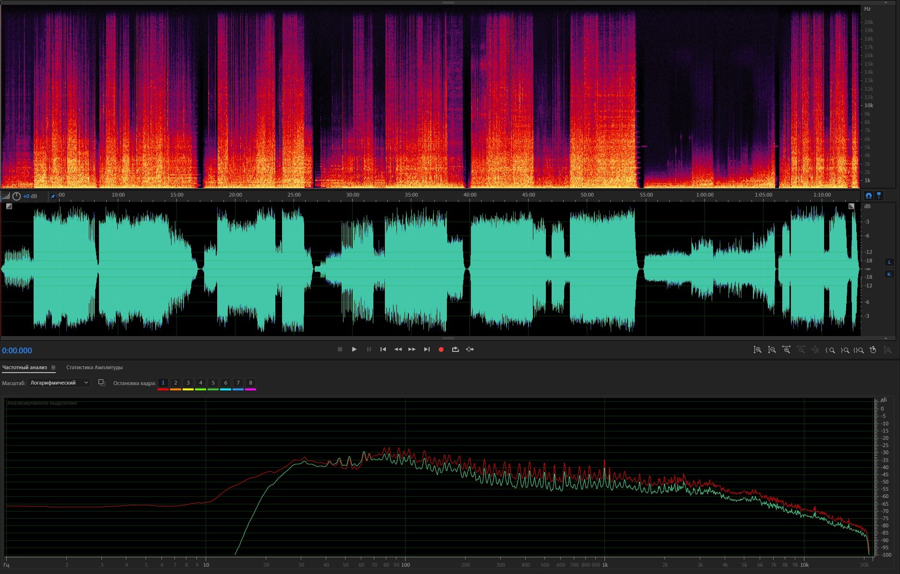
Task: Jump to the previous marker in transport
Action: (x=383, y=349)
